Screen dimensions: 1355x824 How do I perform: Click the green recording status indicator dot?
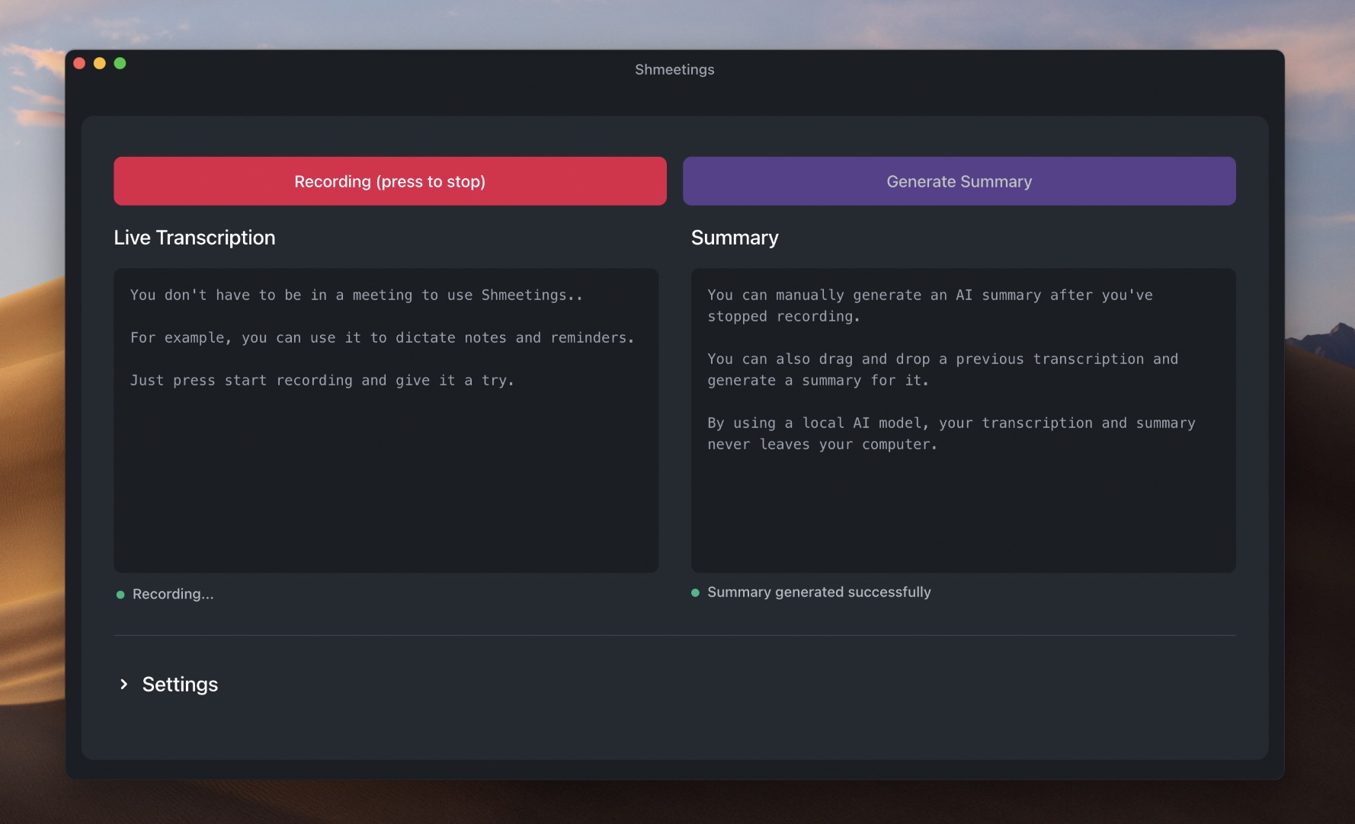coord(120,594)
